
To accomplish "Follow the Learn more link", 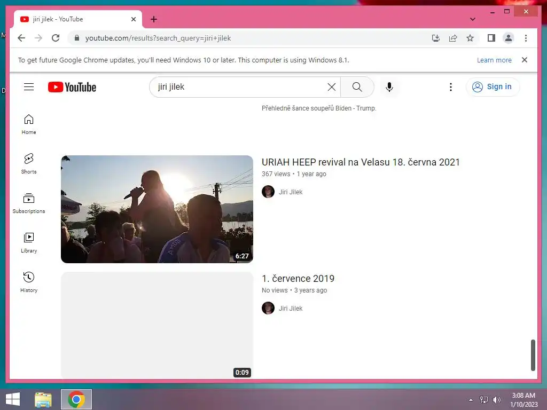I will click(x=494, y=60).
